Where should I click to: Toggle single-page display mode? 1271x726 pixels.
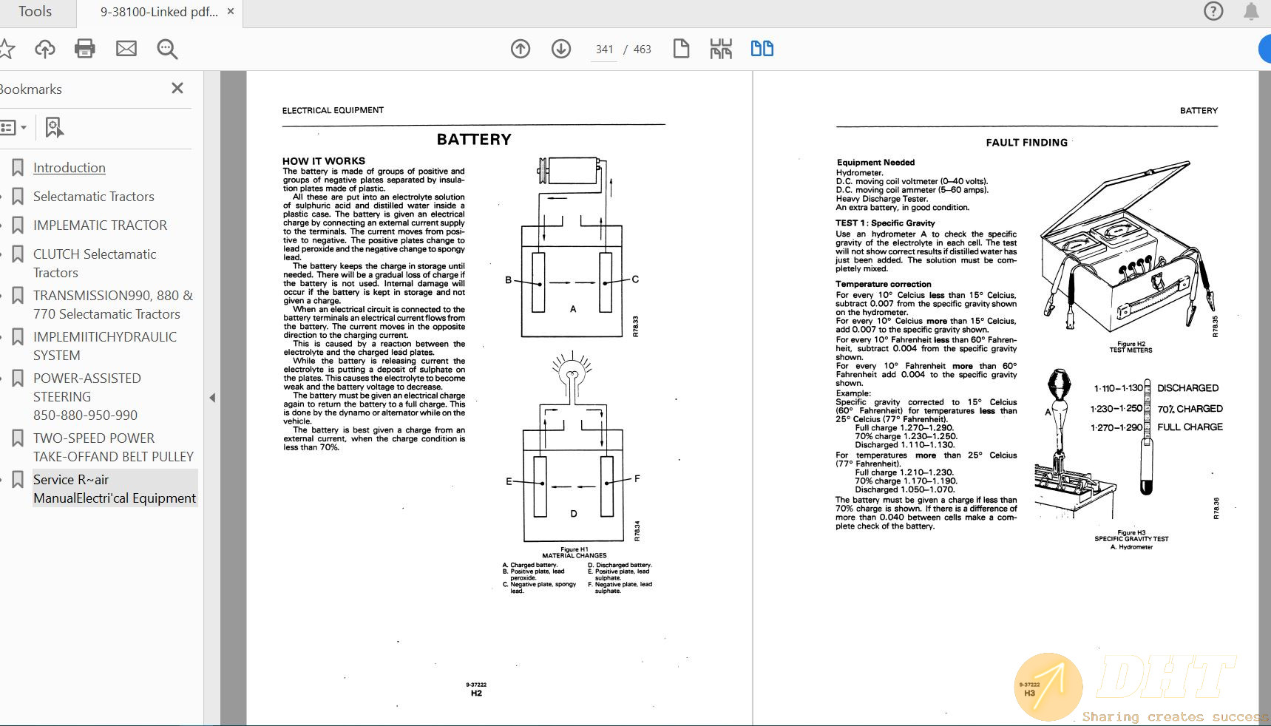(681, 48)
